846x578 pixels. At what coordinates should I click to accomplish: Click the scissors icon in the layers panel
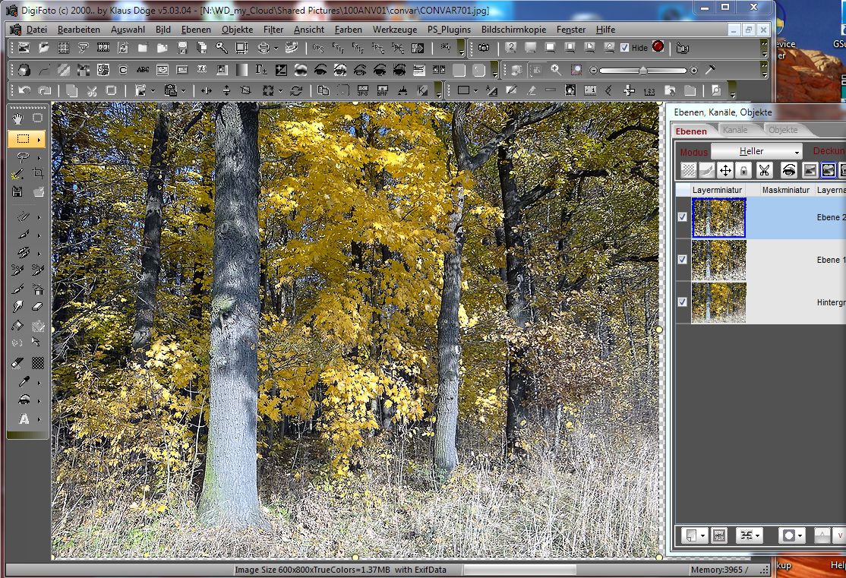[763, 170]
